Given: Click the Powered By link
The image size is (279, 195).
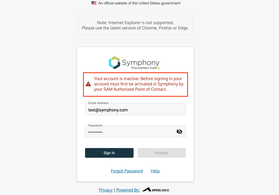Looking at the screenshot, I should pos(128,190).
